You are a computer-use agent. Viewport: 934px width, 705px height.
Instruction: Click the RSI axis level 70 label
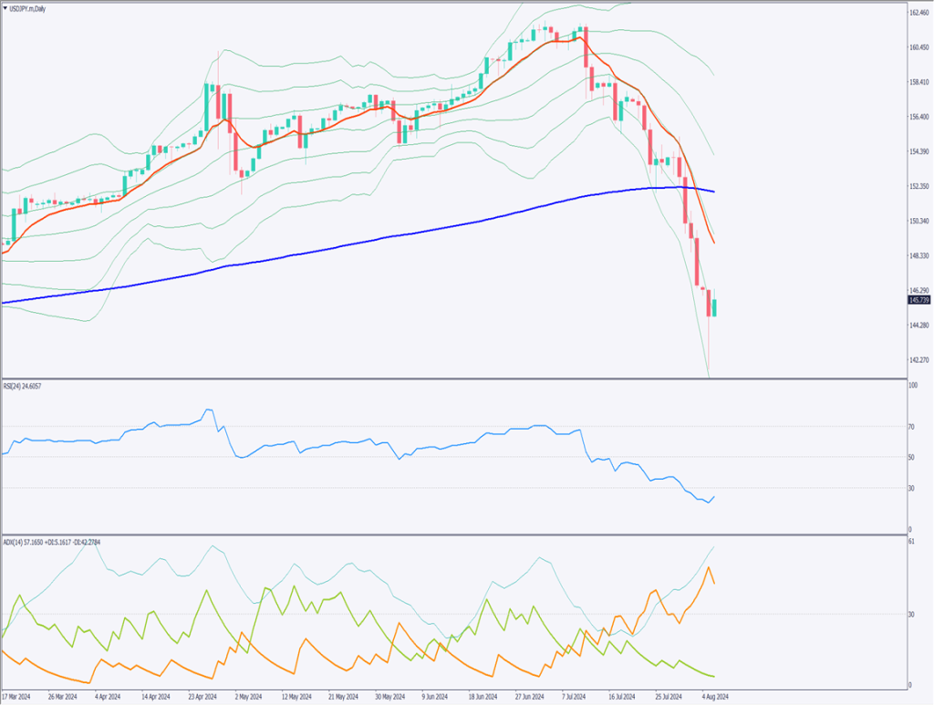tap(913, 426)
